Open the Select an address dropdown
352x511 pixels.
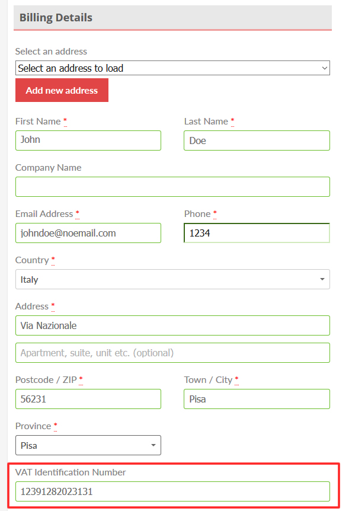[x=172, y=68]
